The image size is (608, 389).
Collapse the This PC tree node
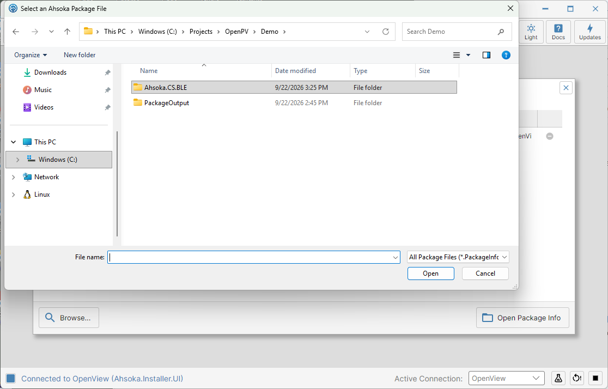coord(14,142)
